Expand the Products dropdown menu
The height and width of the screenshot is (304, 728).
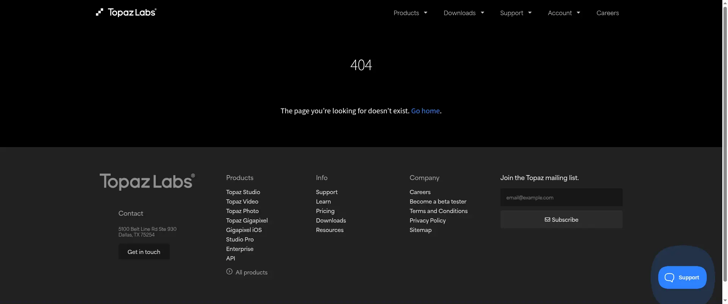(x=410, y=13)
